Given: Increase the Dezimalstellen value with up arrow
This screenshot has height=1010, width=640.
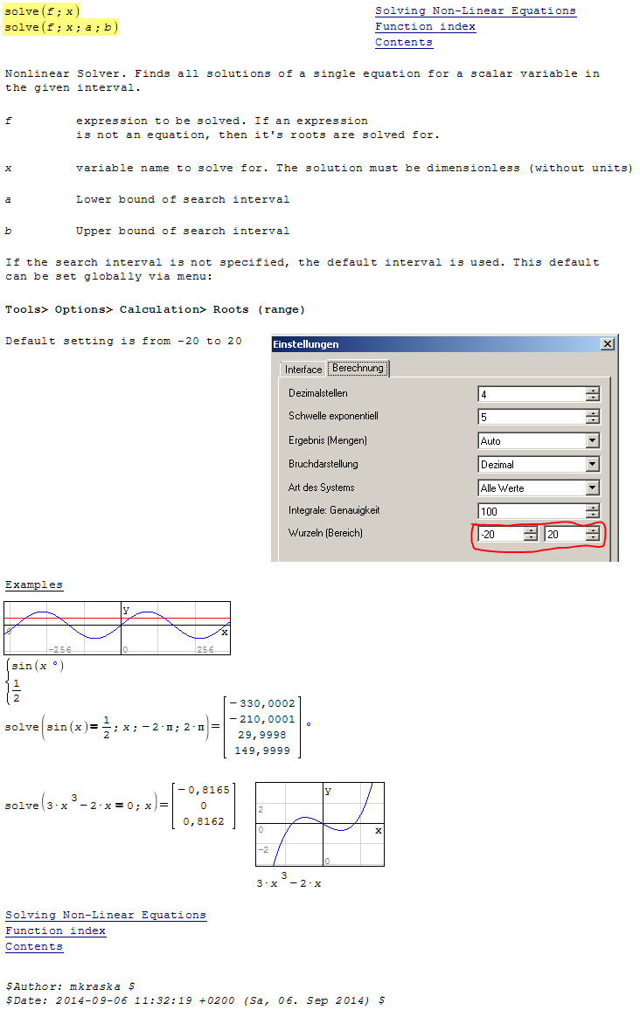Looking at the screenshot, I should coord(593,391).
